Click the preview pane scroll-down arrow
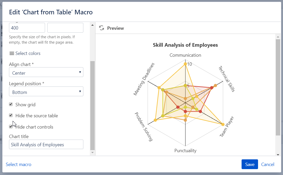 (278, 155)
